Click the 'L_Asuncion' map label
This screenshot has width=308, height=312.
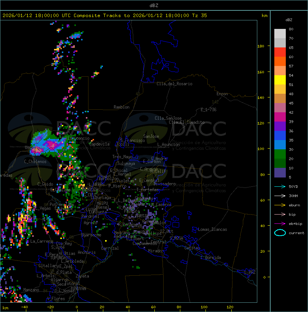(x=168, y=145)
